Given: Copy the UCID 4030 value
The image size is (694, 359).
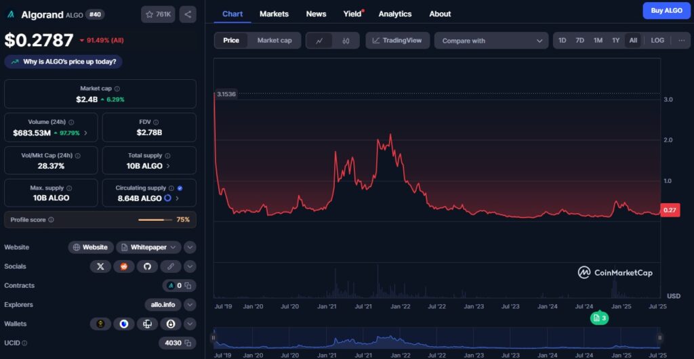Looking at the screenshot, I should pyautogui.click(x=188, y=343).
